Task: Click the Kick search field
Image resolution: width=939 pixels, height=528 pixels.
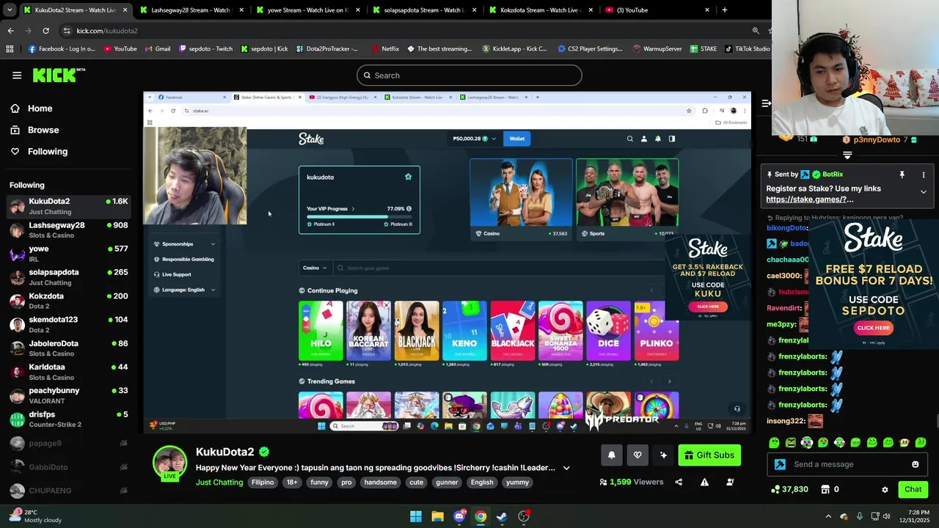Action: (469, 76)
